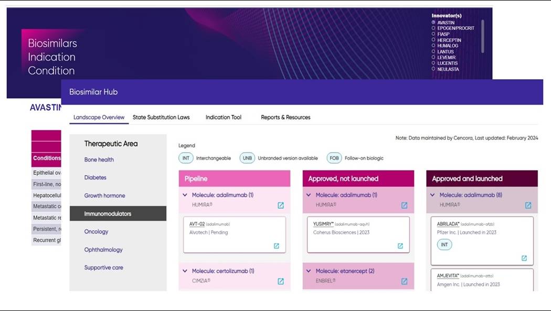This screenshot has height=311, width=551.
Task: Pick LANTUS in the Innovator(s) list
Action: 433,51
